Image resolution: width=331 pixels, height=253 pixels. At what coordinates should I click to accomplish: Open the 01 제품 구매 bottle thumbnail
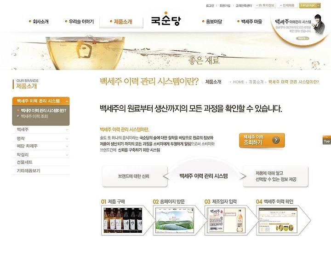click(x=123, y=220)
